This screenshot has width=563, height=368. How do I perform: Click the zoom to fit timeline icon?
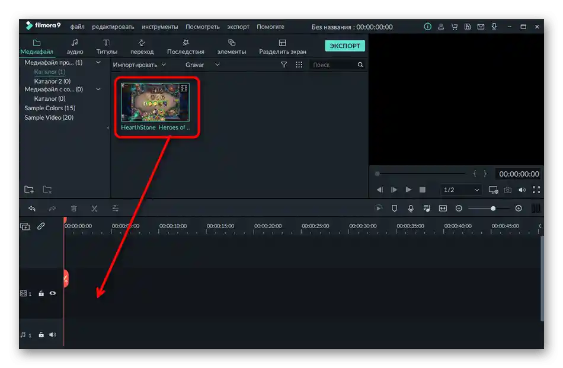tap(443, 208)
